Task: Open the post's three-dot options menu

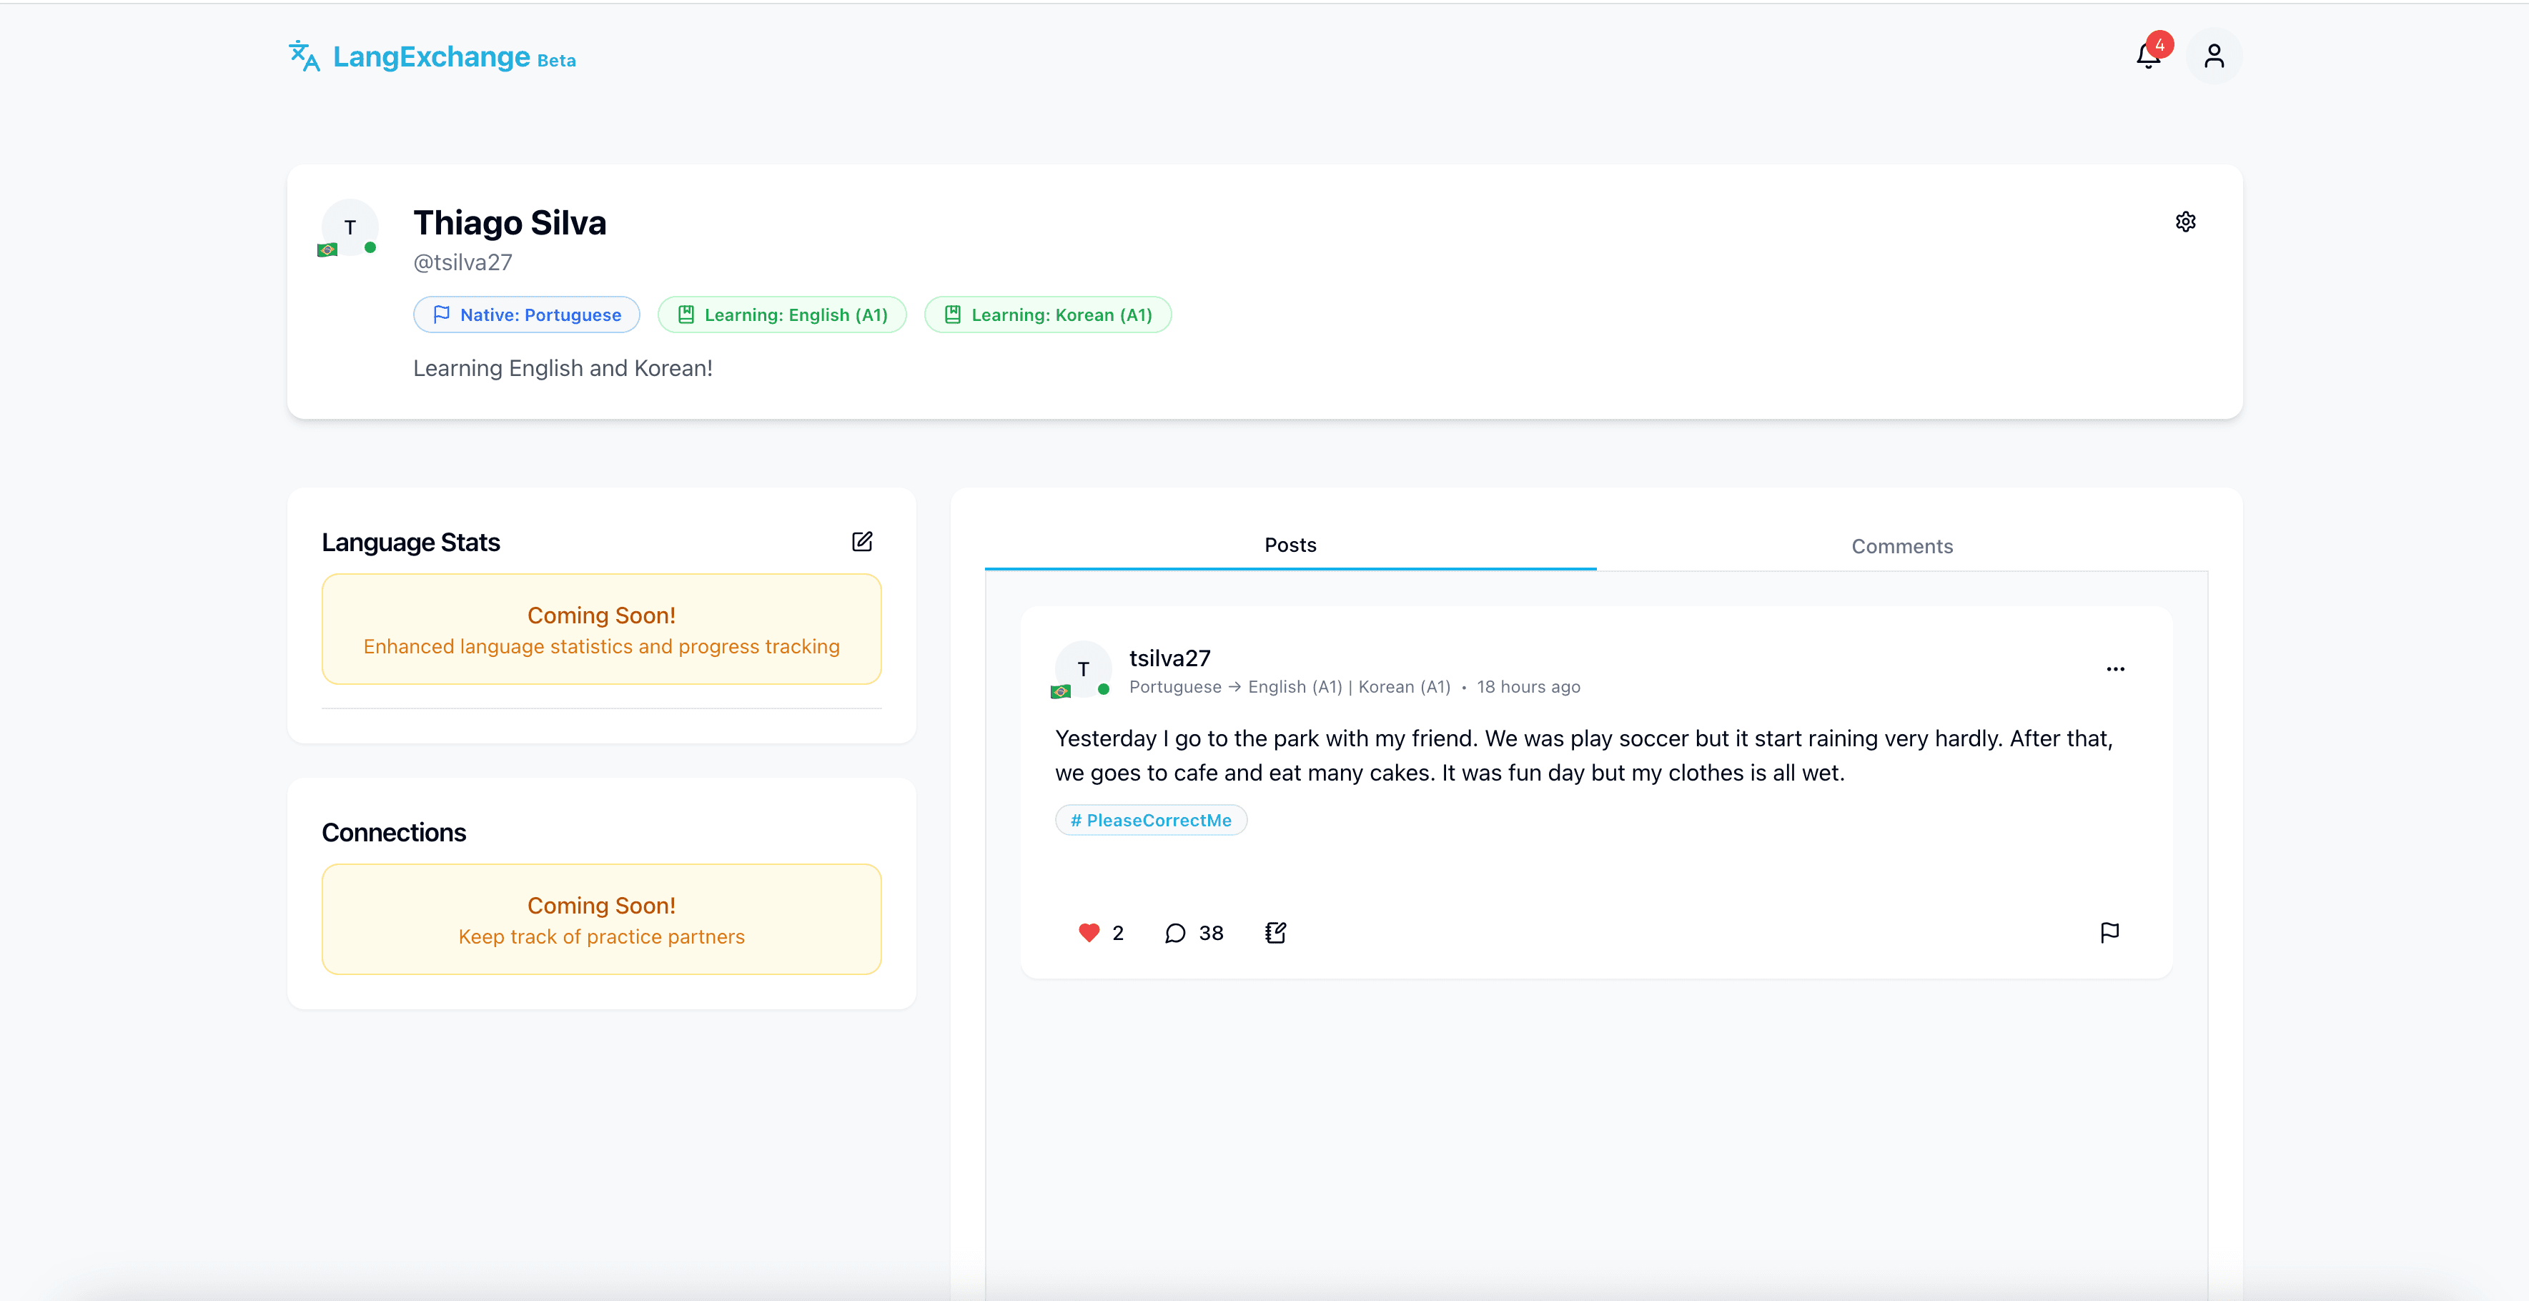Action: pos(2114,668)
